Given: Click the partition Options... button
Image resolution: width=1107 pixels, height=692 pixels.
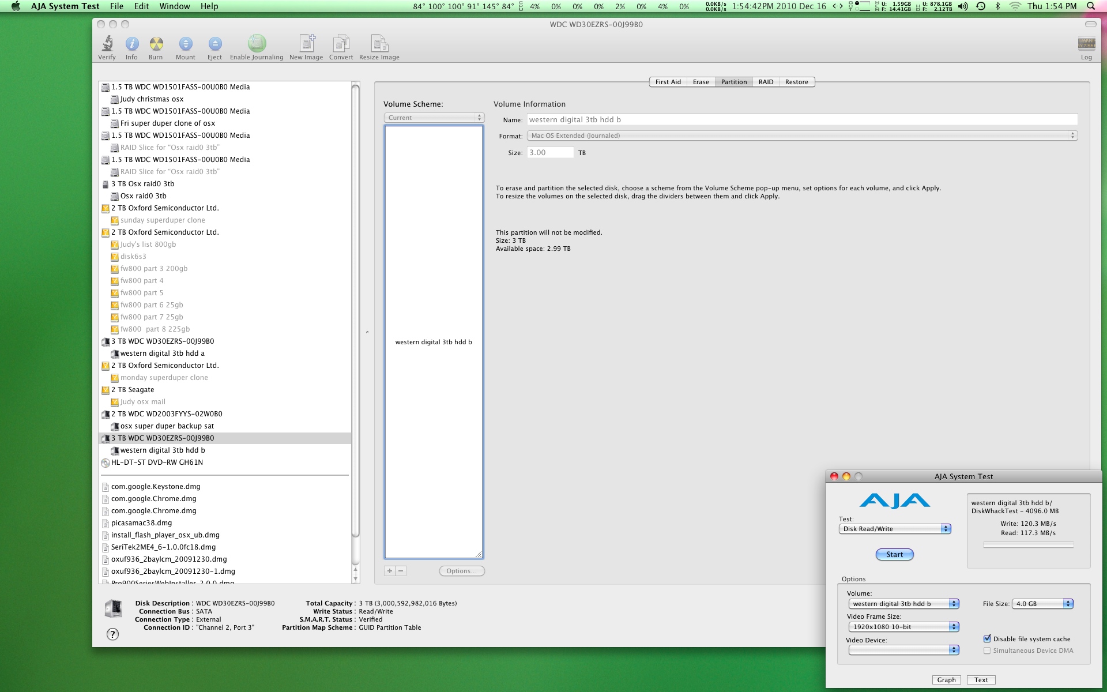Looking at the screenshot, I should point(462,571).
